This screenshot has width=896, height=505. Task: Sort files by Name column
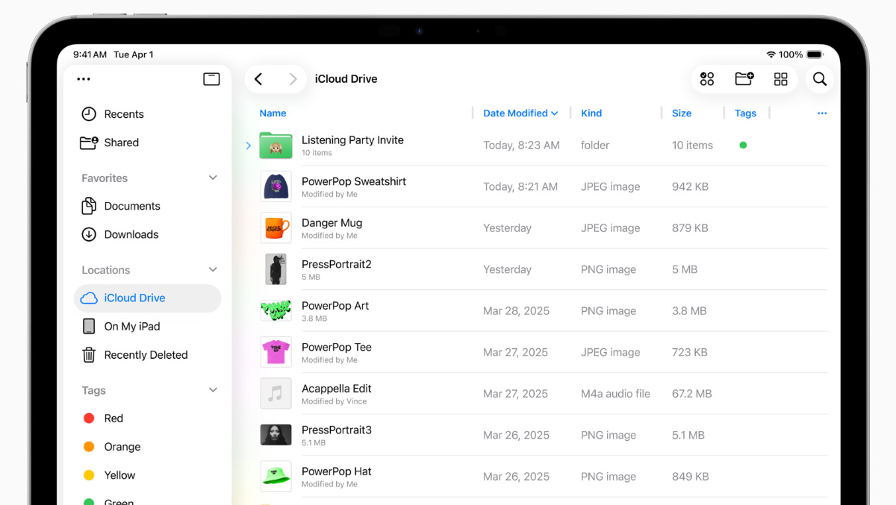(273, 113)
